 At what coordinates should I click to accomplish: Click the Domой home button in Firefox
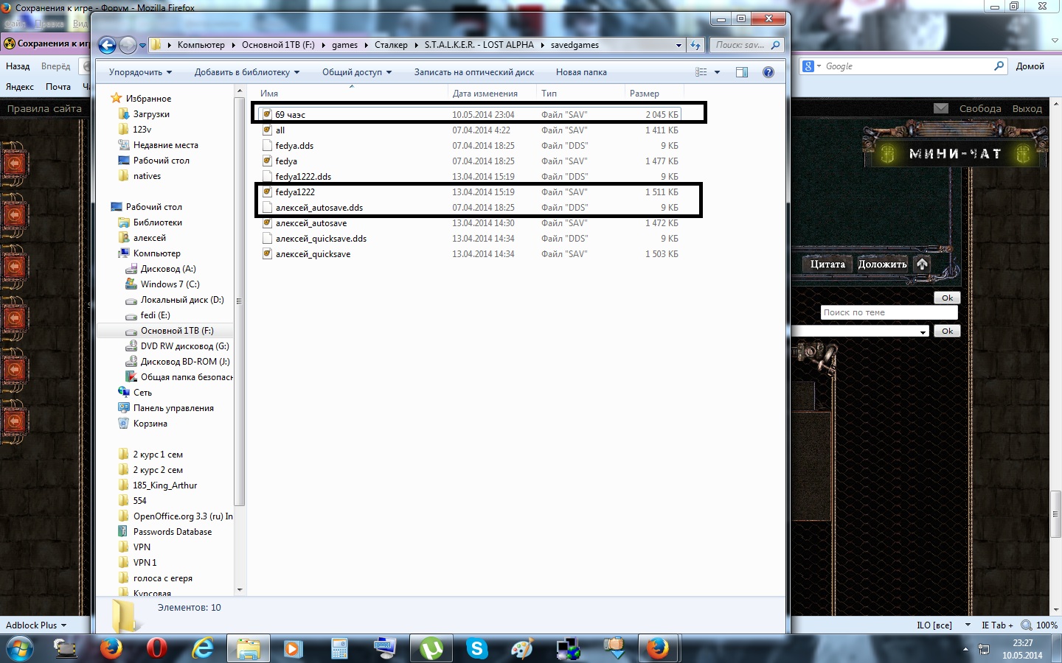[1030, 66]
